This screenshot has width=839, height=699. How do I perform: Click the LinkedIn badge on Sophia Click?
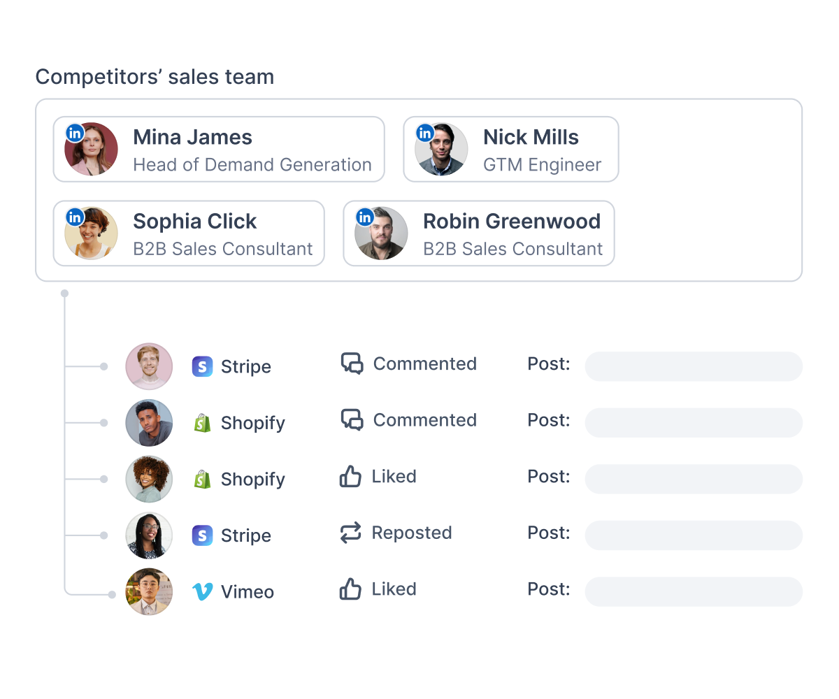pyautogui.click(x=76, y=217)
